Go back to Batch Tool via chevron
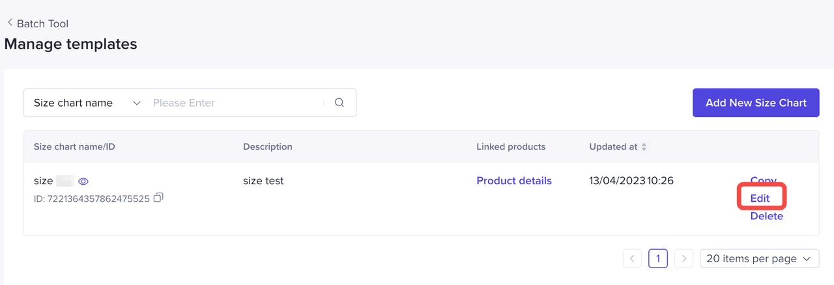The height and width of the screenshot is (285, 834). click(10, 23)
